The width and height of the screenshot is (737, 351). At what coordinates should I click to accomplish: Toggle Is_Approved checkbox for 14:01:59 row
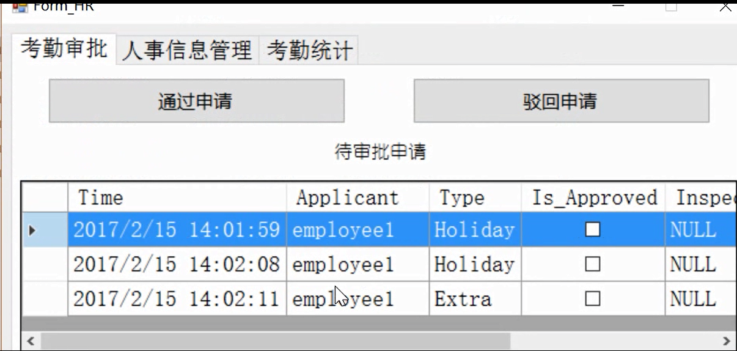592,229
